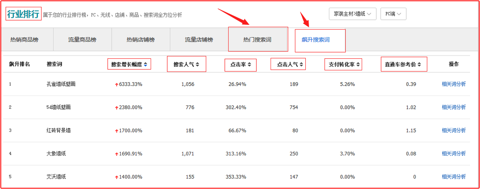Sort by 搜索增长幅度 column arrow icon
Screen dimensions: 480x189
[x=145, y=64]
